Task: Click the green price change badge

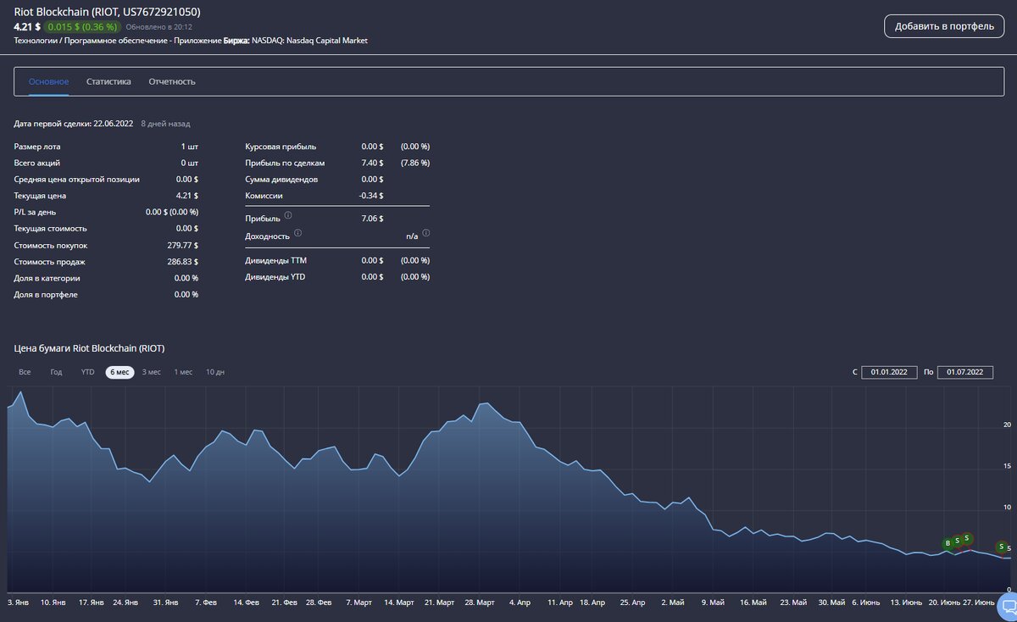Action: click(82, 26)
